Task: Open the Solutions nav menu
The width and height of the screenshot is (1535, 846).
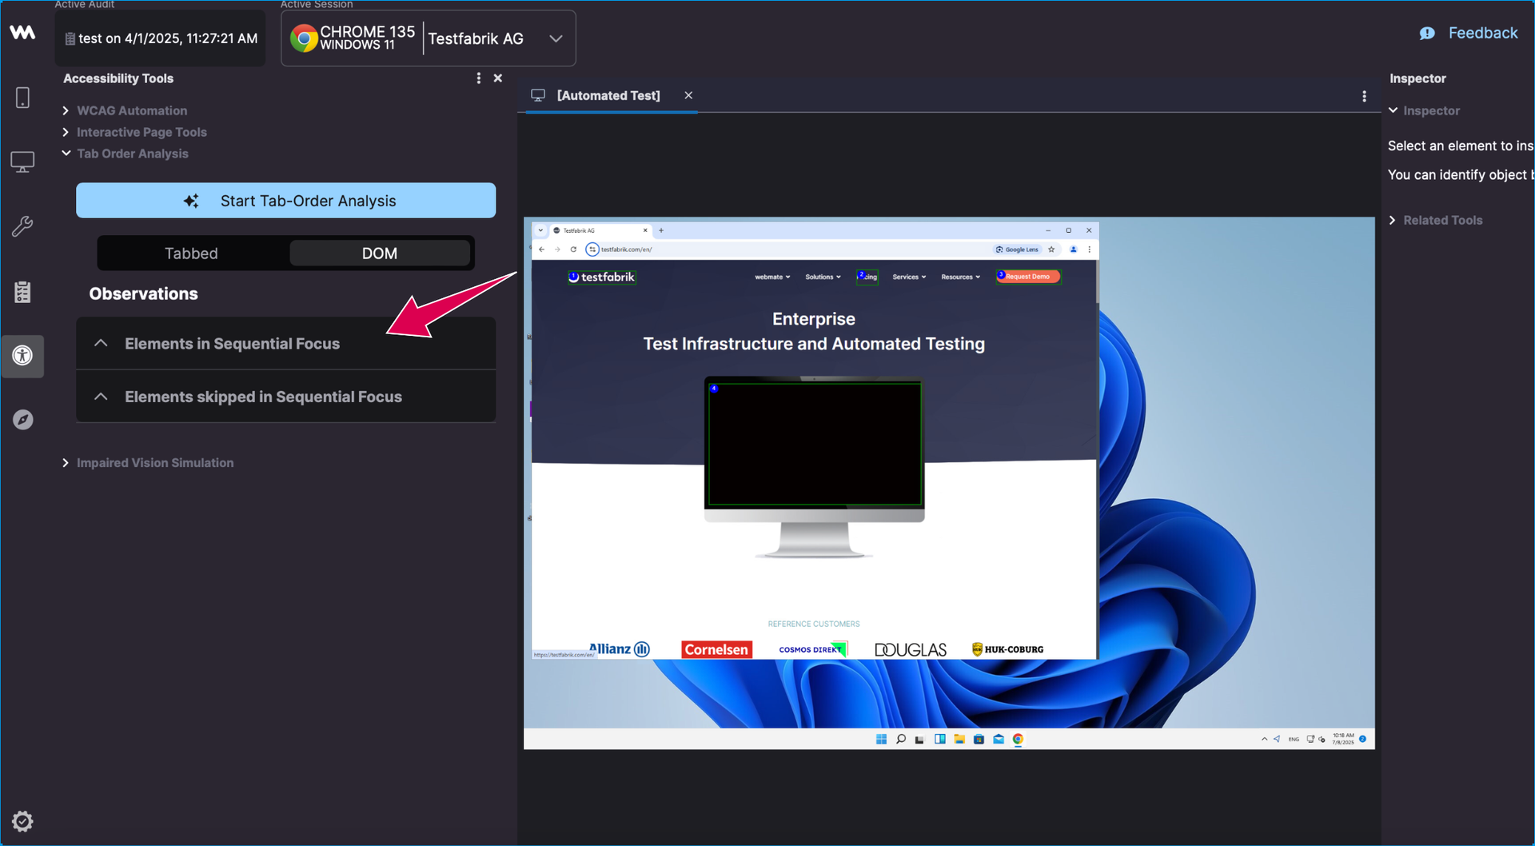Action: tap(823, 277)
